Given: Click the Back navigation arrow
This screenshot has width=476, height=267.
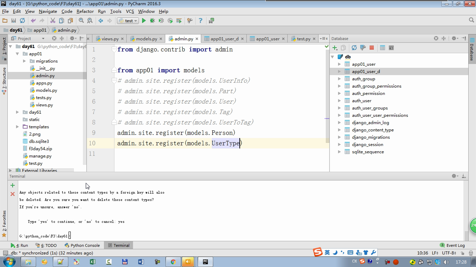Looking at the screenshot, I should click(101, 21).
